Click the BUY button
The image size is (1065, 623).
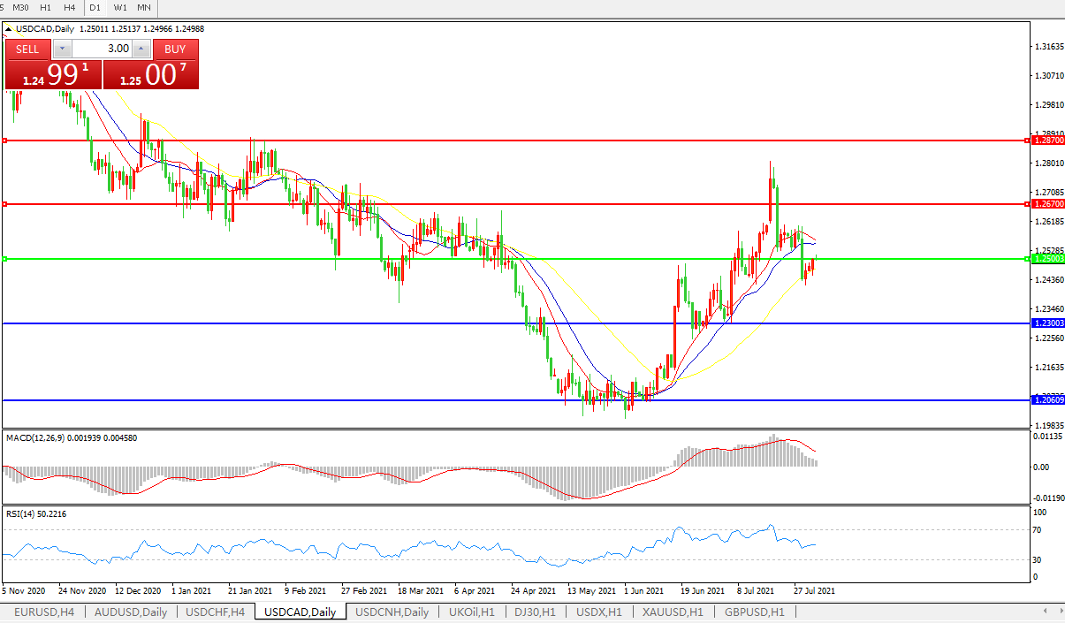[x=175, y=49]
